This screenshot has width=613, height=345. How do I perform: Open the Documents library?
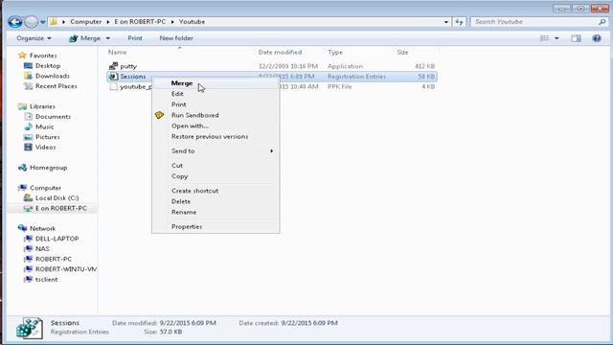[x=53, y=117]
